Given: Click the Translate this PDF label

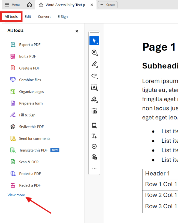Looking at the screenshot, I should (x=33, y=150).
